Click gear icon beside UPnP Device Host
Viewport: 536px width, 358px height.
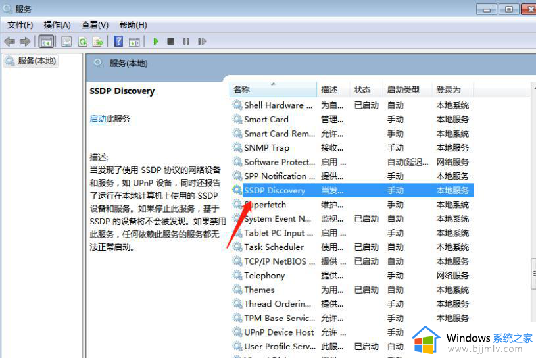pos(237,332)
